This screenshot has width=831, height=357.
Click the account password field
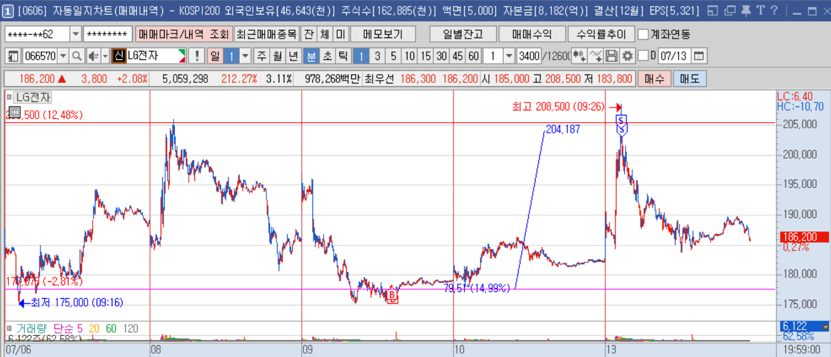[108, 34]
